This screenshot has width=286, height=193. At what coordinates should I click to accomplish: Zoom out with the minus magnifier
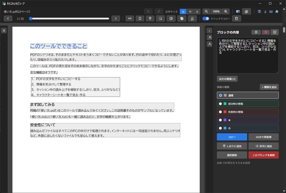(206, 11)
